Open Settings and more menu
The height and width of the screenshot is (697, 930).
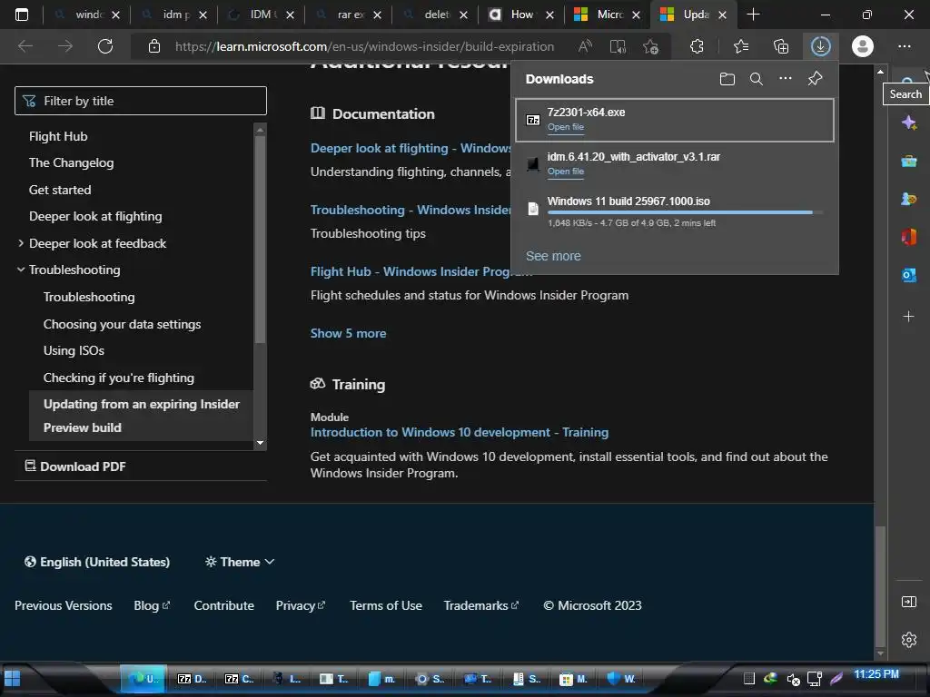[x=905, y=46]
